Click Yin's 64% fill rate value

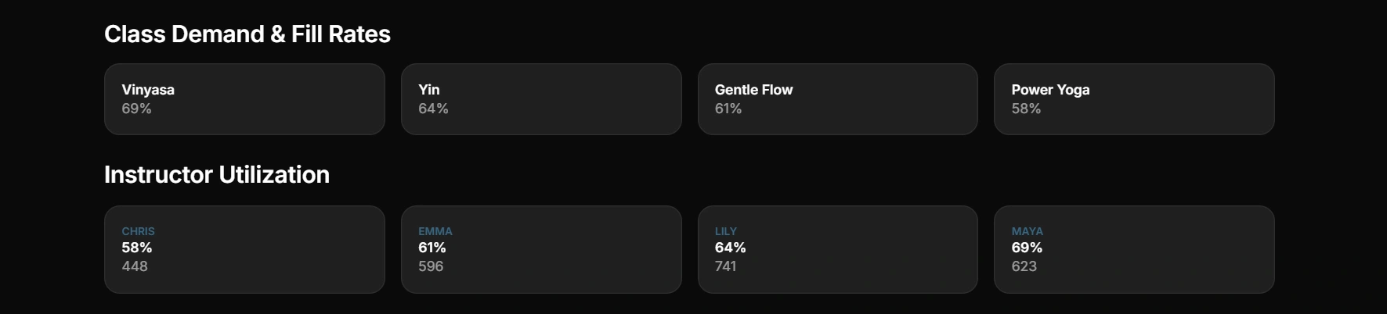point(433,109)
